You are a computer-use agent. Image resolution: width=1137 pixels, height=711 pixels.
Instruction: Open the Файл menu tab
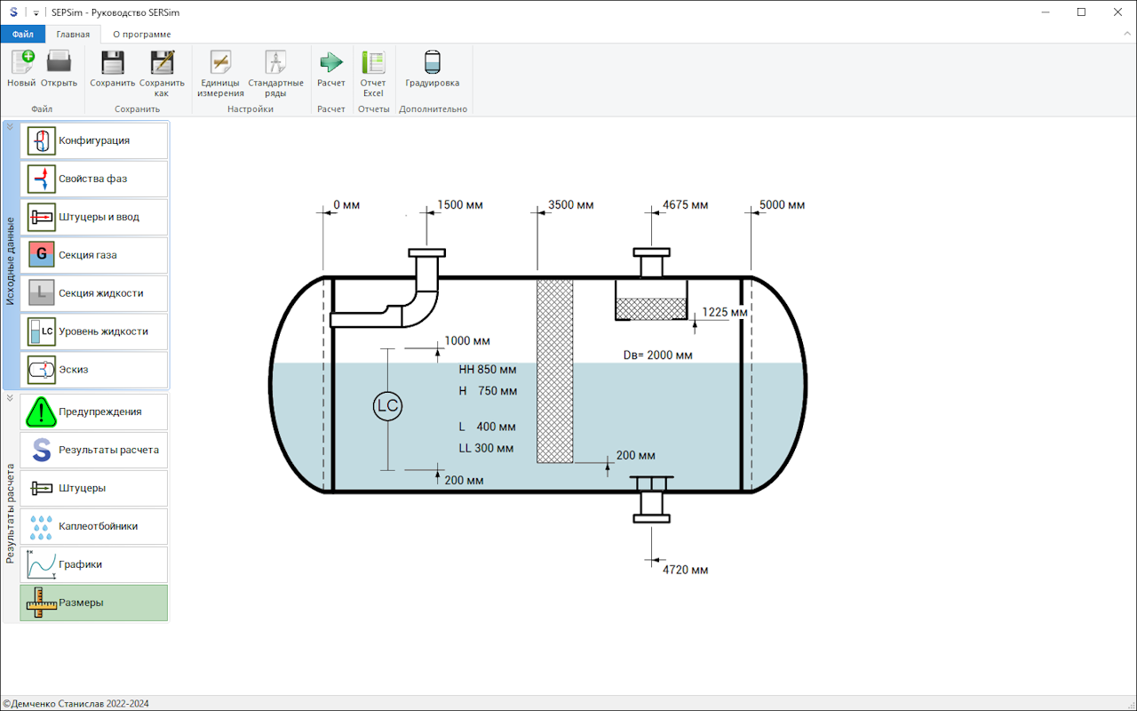pos(22,35)
